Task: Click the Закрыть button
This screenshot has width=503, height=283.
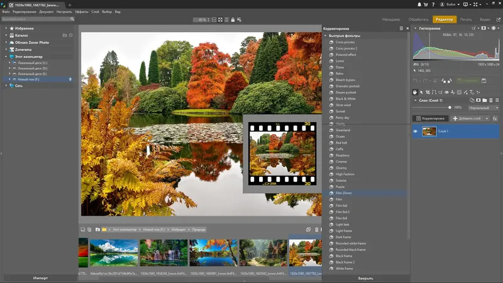Action: click(365, 278)
